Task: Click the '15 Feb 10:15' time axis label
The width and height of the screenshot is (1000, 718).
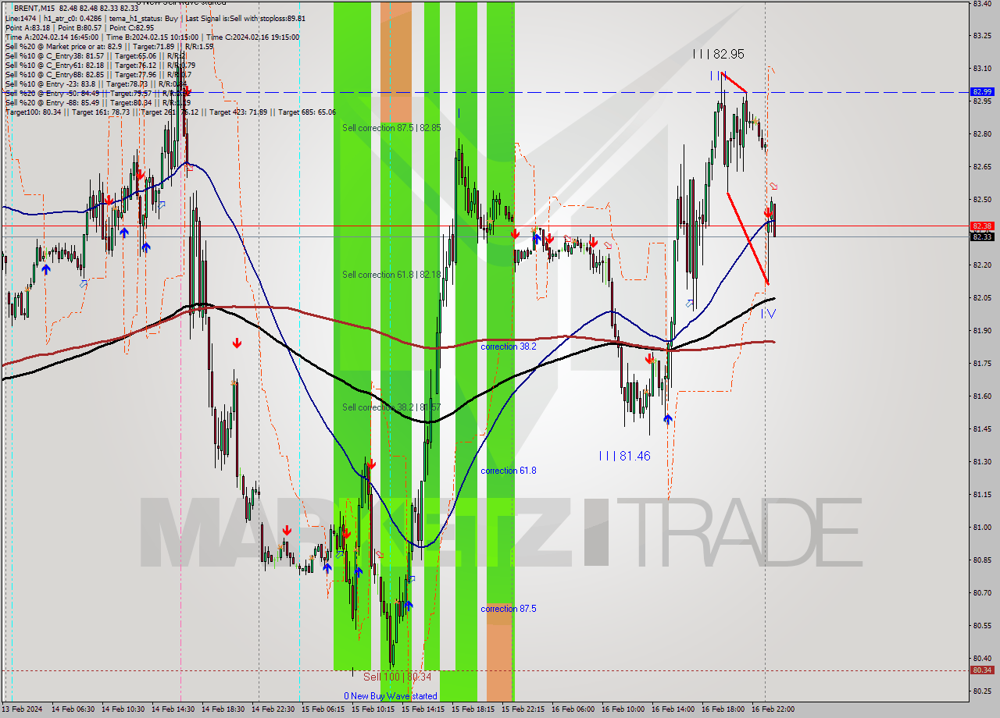Action: click(x=373, y=709)
